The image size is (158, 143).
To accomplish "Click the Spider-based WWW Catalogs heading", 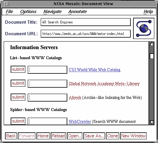I will click(x=39, y=110).
